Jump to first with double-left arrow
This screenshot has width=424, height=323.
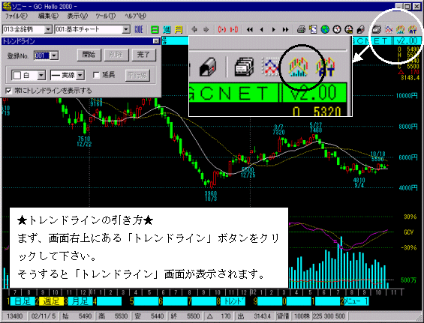click(x=250, y=29)
